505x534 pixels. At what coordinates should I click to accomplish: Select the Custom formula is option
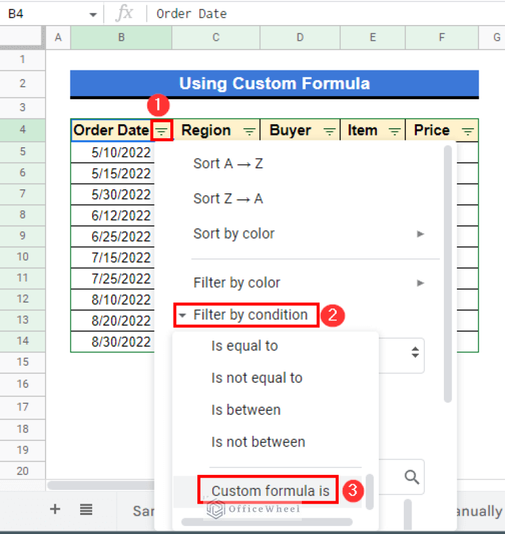click(270, 491)
